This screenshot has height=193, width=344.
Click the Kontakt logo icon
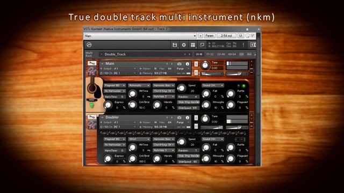[89, 45]
